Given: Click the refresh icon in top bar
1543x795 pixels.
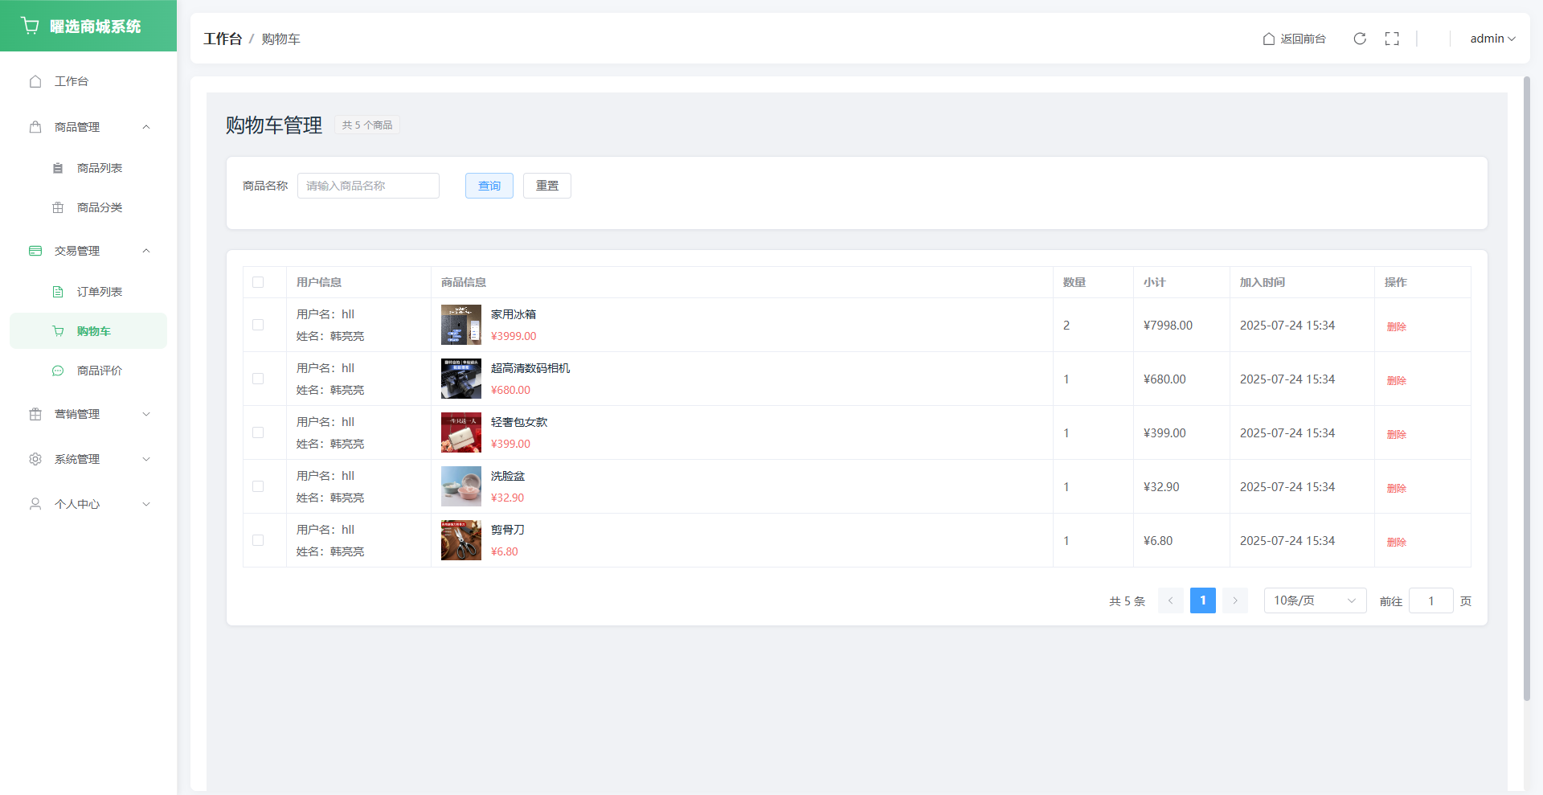Looking at the screenshot, I should 1360,39.
